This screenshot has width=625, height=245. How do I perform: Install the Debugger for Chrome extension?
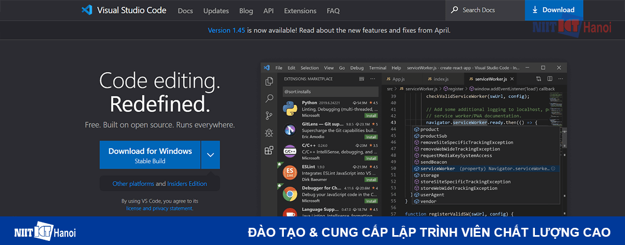click(x=371, y=201)
